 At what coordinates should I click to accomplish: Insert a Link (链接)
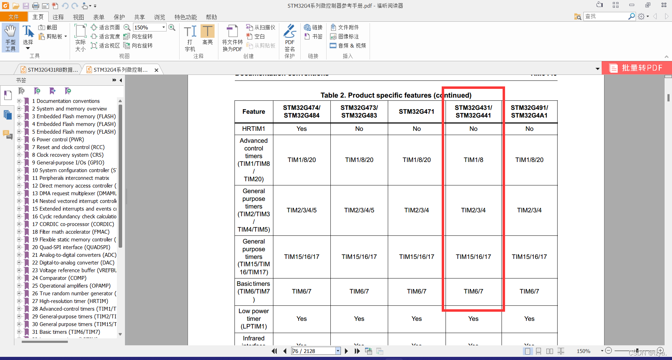[x=313, y=27]
